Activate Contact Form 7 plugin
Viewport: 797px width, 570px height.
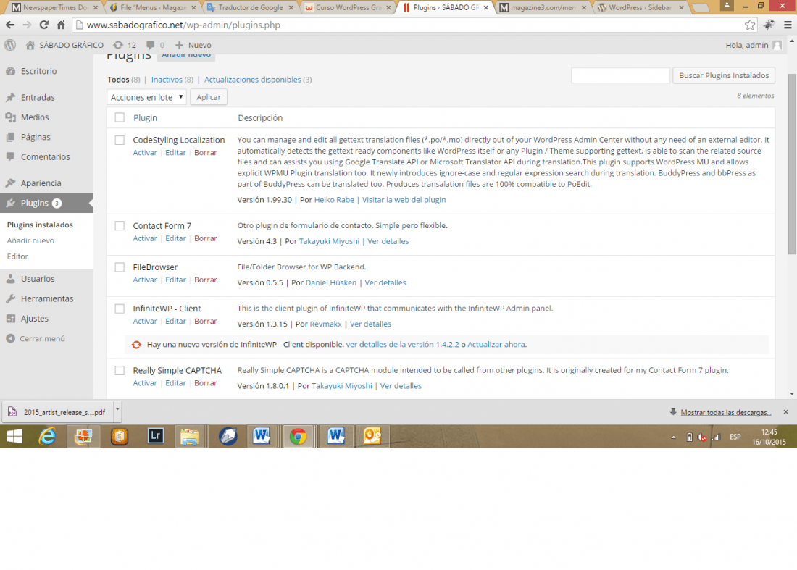(x=145, y=238)
